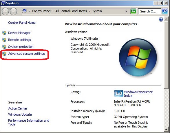Open System protection link
The width and height of the screenshot is (170, 133).
[21, 47]
